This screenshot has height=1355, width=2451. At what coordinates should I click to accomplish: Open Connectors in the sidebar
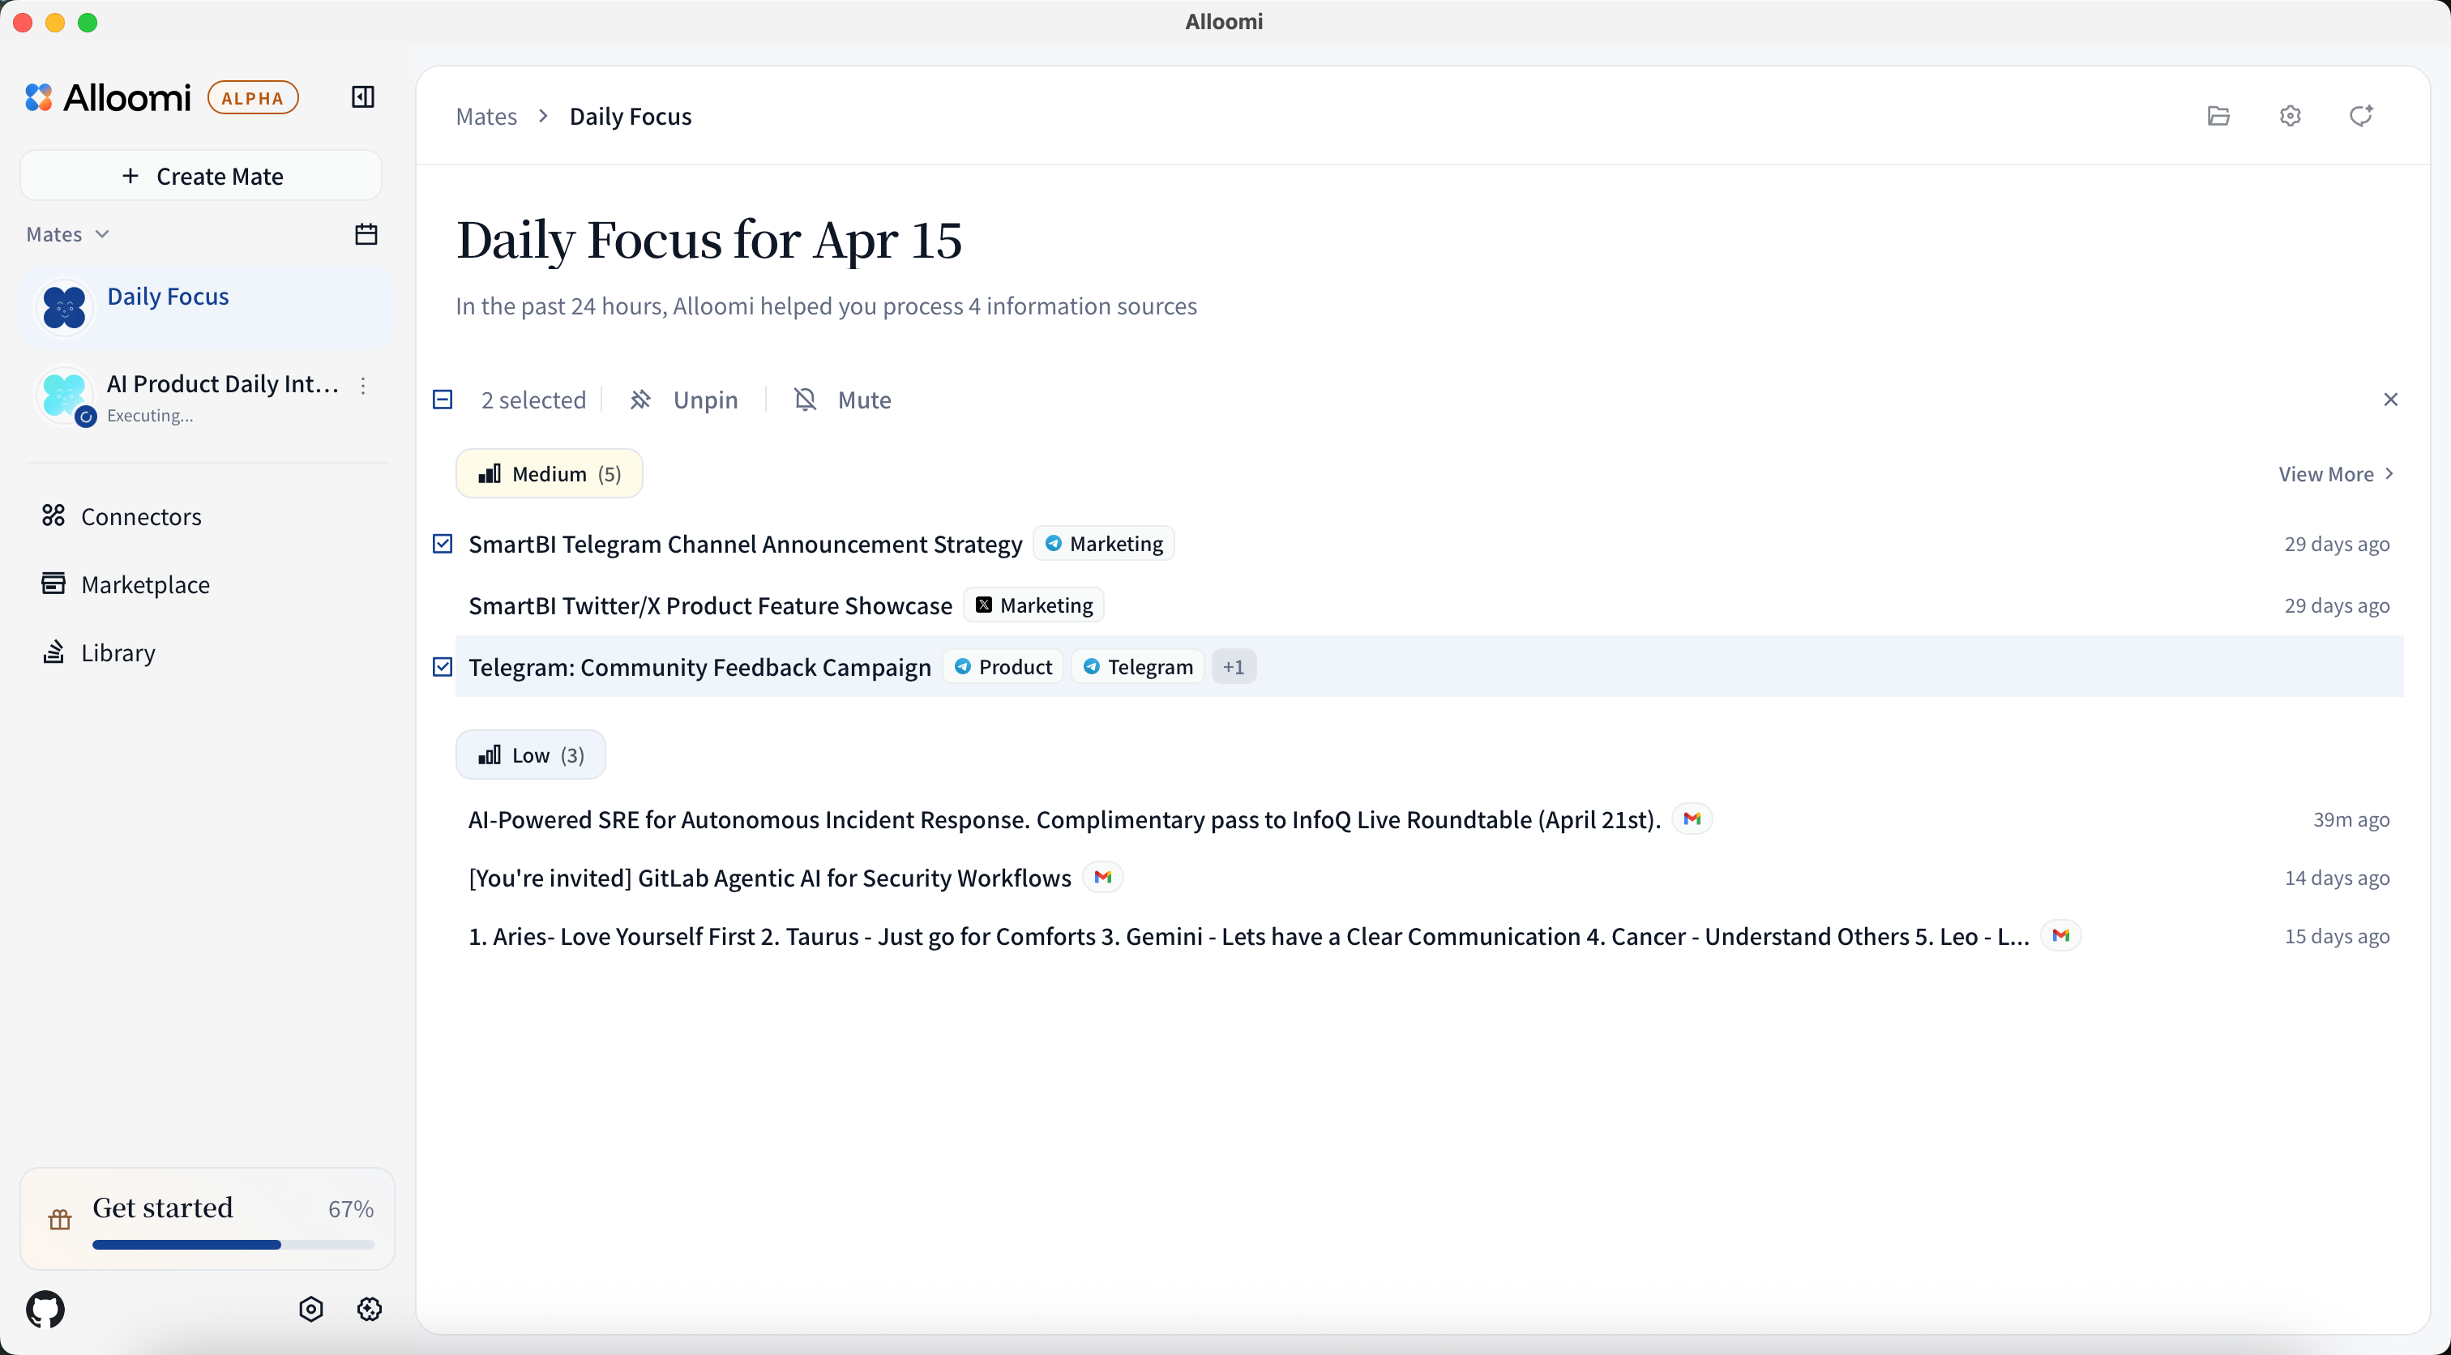point(141,517)
